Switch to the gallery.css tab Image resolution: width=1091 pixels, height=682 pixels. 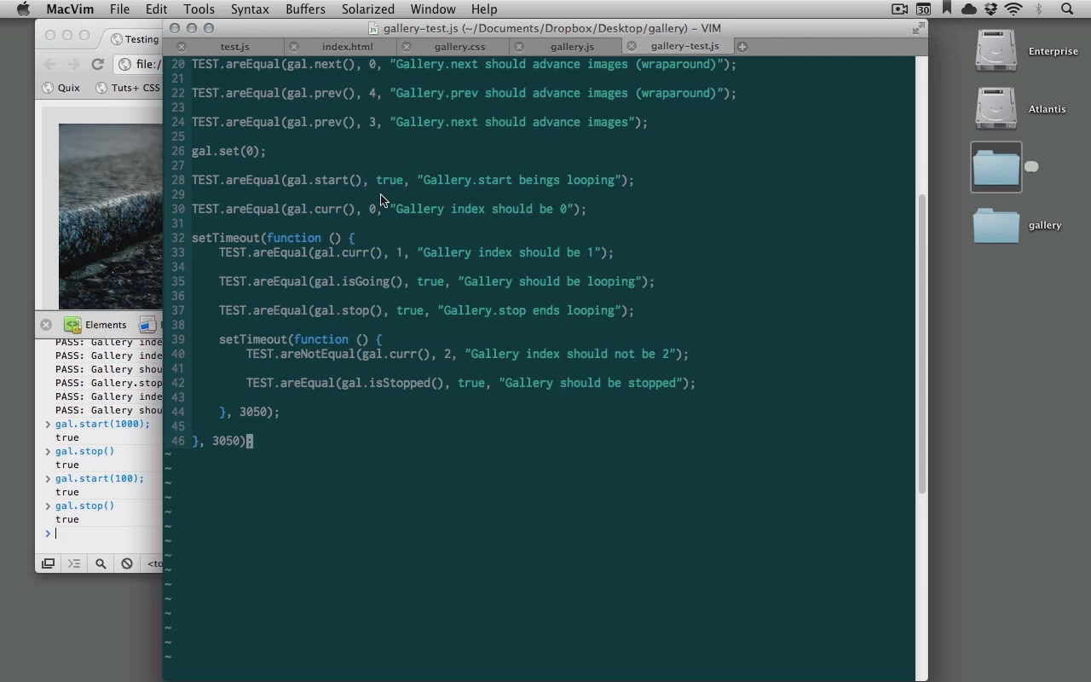tap(459, 46)
